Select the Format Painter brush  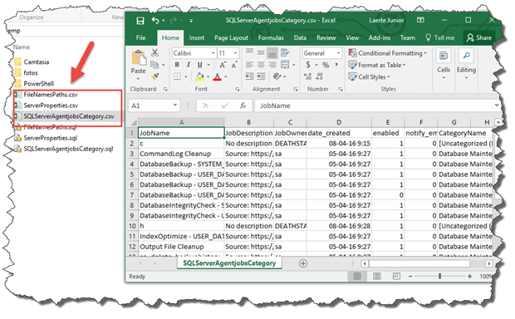tap(155, 76)
